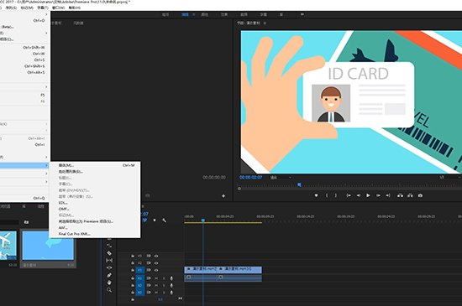Select the blue clip thumbnail in Project panel

tap(48, 246)
